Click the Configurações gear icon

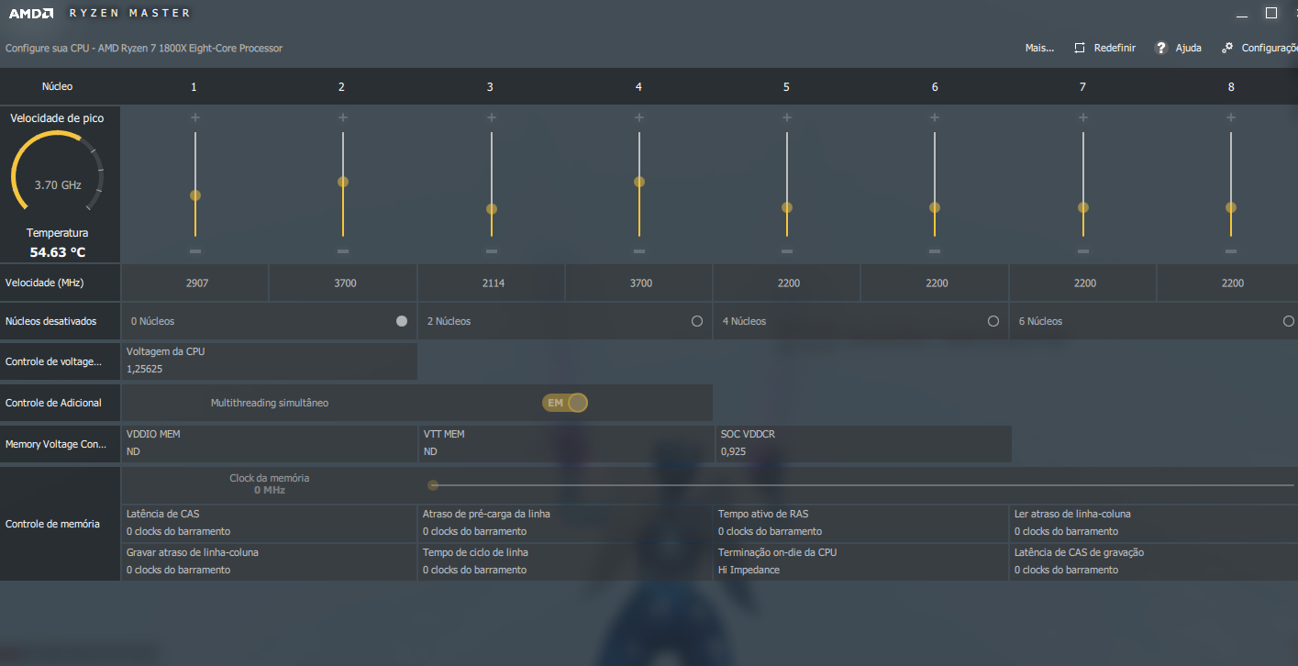click(x=1227, y=48)
